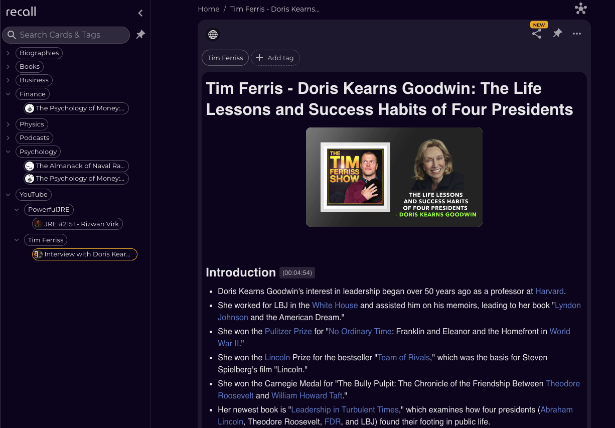This screenshot has height=428, width=615.
Task: Expand the Business tag chevron
Action: pos(8,80)
